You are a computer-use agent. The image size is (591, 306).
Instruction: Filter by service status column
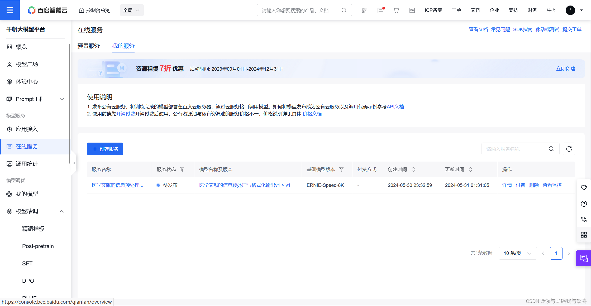[x=182, y=169]
